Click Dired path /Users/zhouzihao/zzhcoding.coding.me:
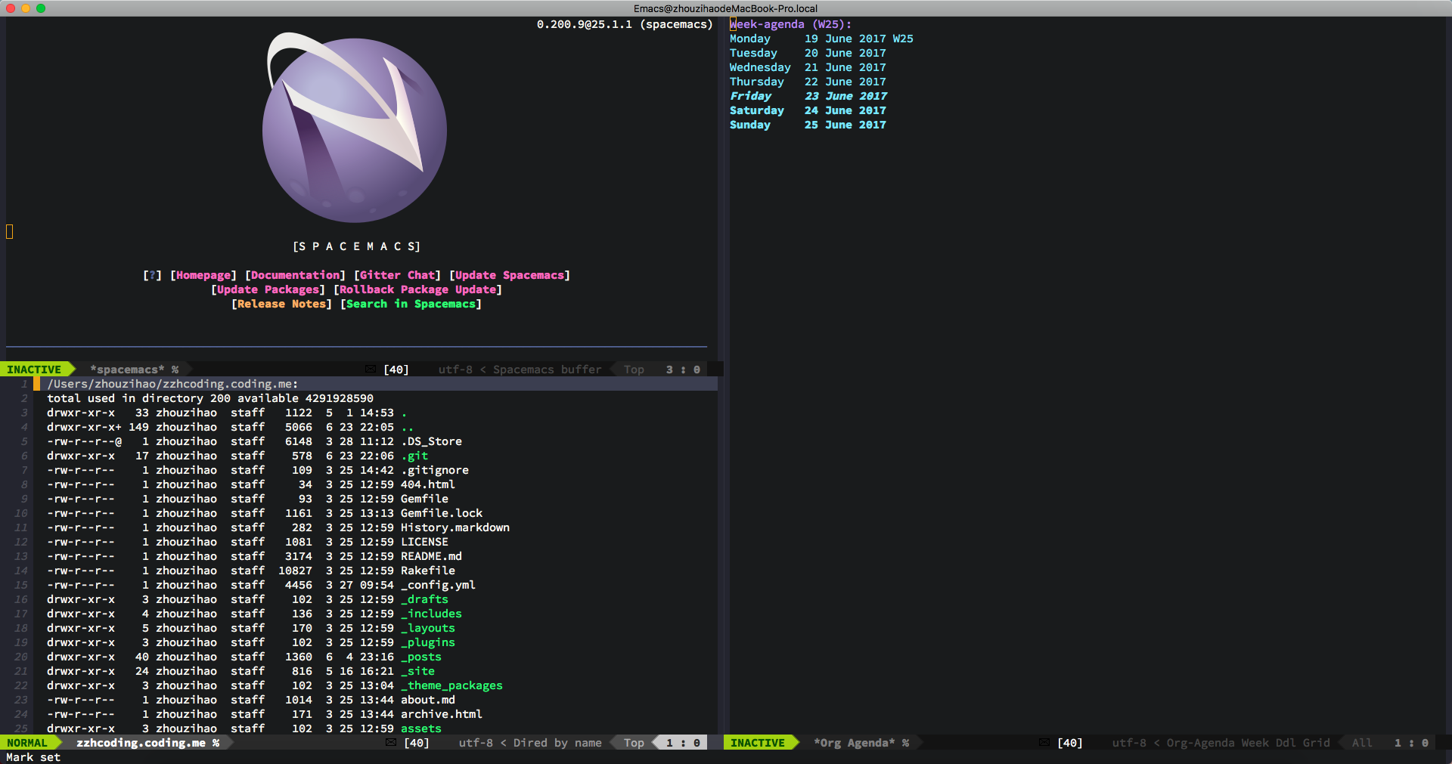This screenshot has width=1452, height=764. coord(172,384)
